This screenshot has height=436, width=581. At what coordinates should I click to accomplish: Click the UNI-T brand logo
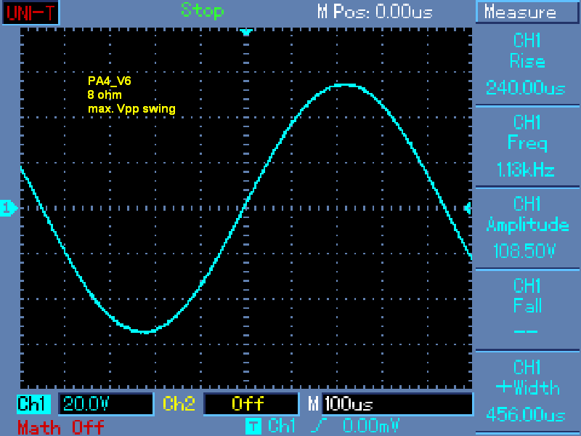pyautogui.click(x=31, y=12)
